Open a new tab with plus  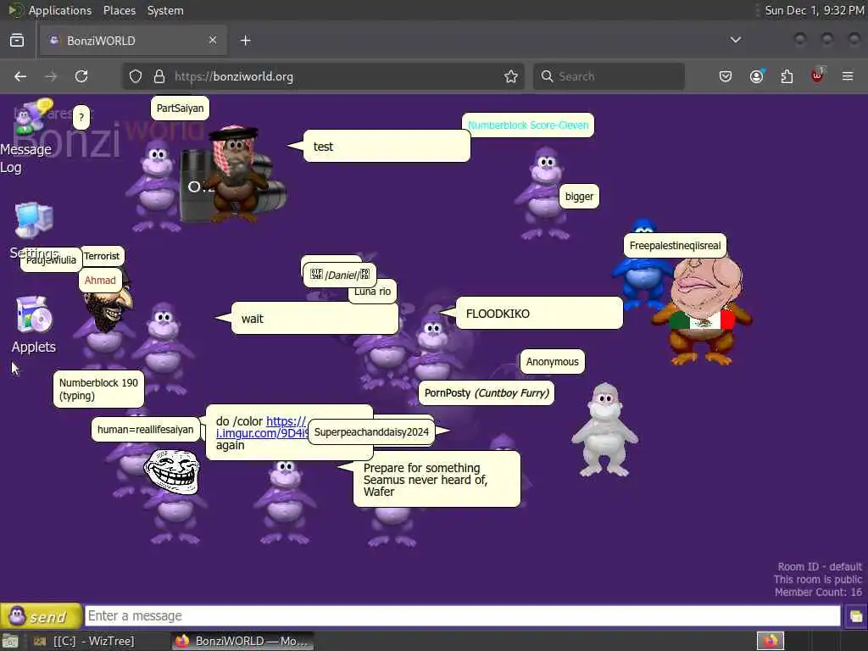246,41
